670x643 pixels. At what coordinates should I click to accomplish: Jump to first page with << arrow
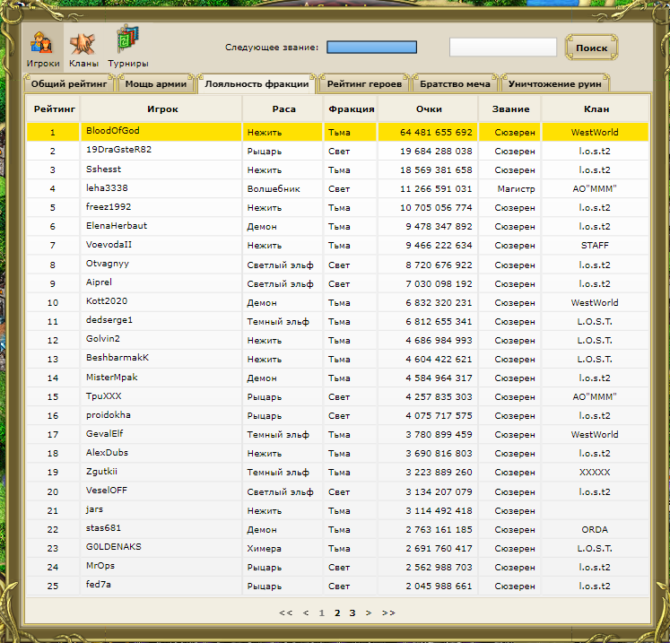coord(285,613)
